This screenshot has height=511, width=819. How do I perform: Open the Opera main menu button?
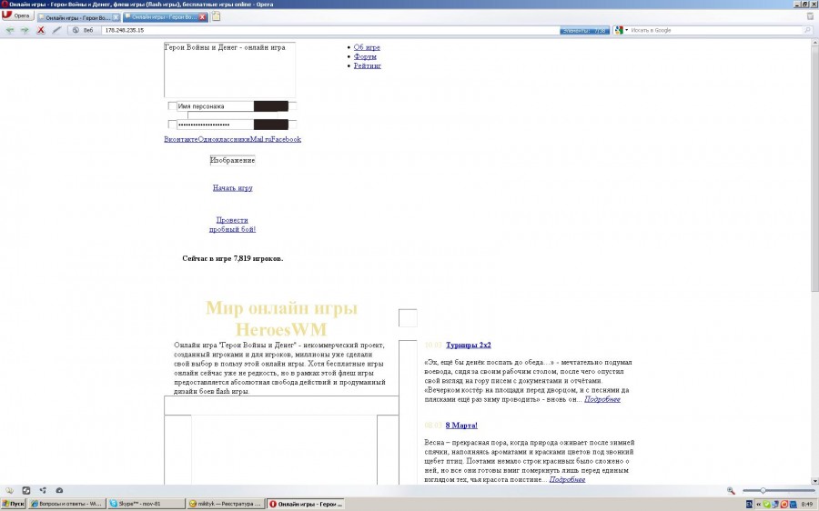[17, 15]
